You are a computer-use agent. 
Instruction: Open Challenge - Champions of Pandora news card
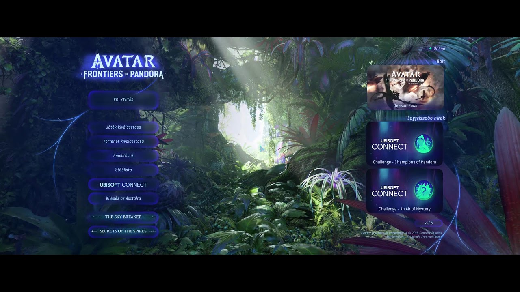(x=405, y=144)
